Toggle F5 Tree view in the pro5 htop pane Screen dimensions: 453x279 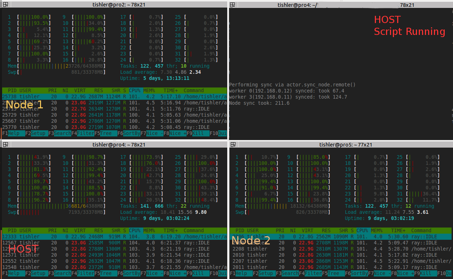click(333, 273)
